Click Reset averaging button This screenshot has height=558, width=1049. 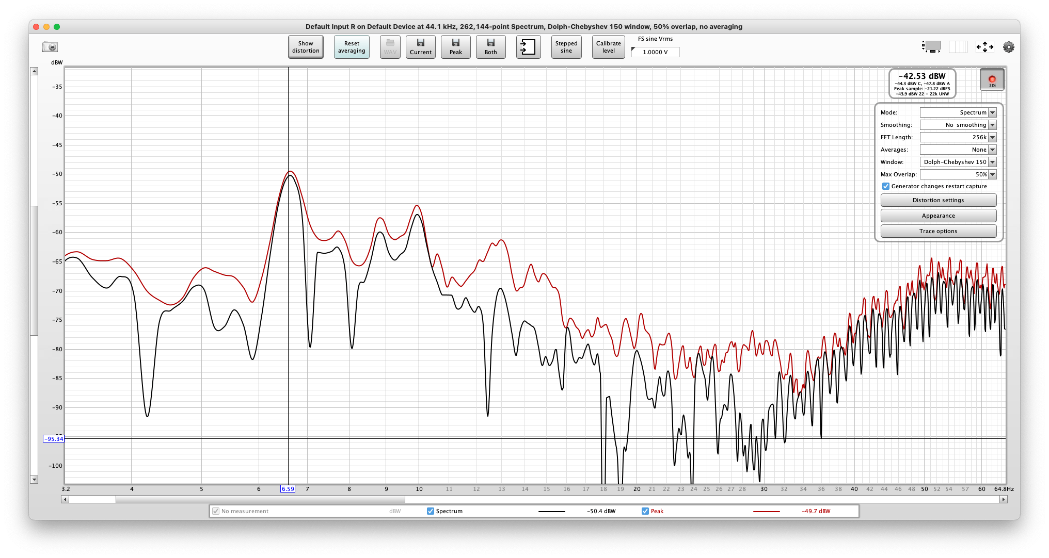[x=352, y=47]
